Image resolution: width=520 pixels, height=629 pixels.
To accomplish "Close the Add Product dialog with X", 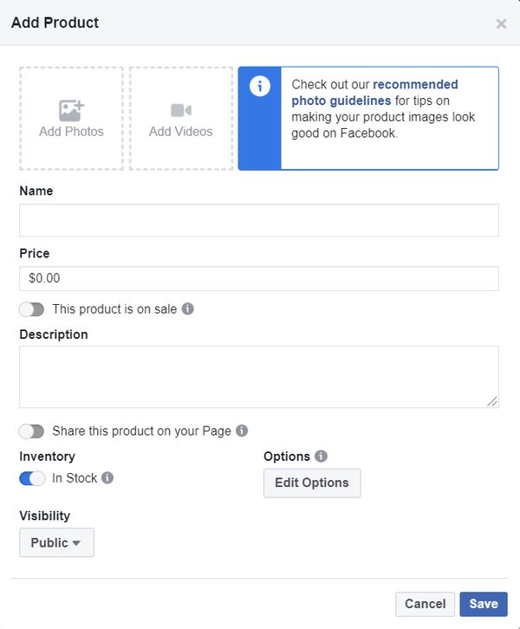I will click(x=501, y=23).
